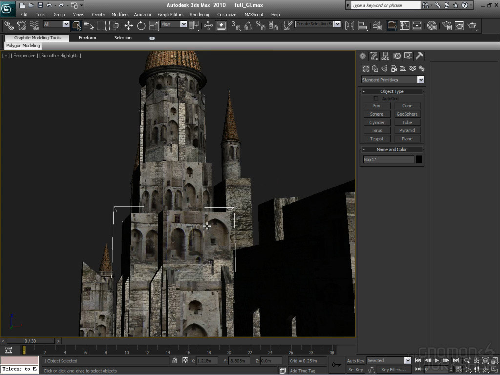Toggle the selection lock icon
Viewport: 500px width, 375px height.
coord(175,361)
